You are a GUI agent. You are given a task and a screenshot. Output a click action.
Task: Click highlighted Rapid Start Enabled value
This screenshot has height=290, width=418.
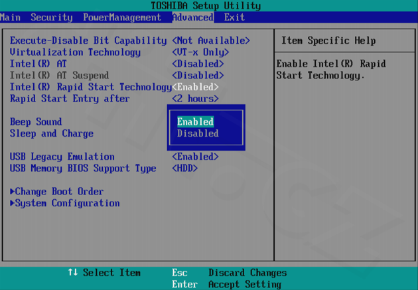195,87
